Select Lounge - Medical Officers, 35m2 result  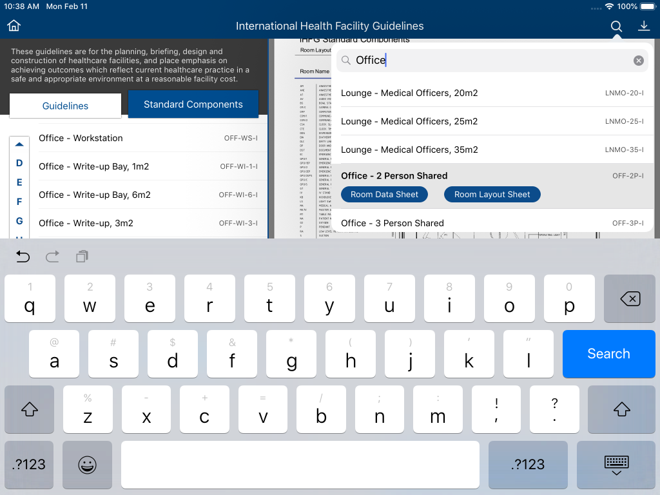pos(492,150)
